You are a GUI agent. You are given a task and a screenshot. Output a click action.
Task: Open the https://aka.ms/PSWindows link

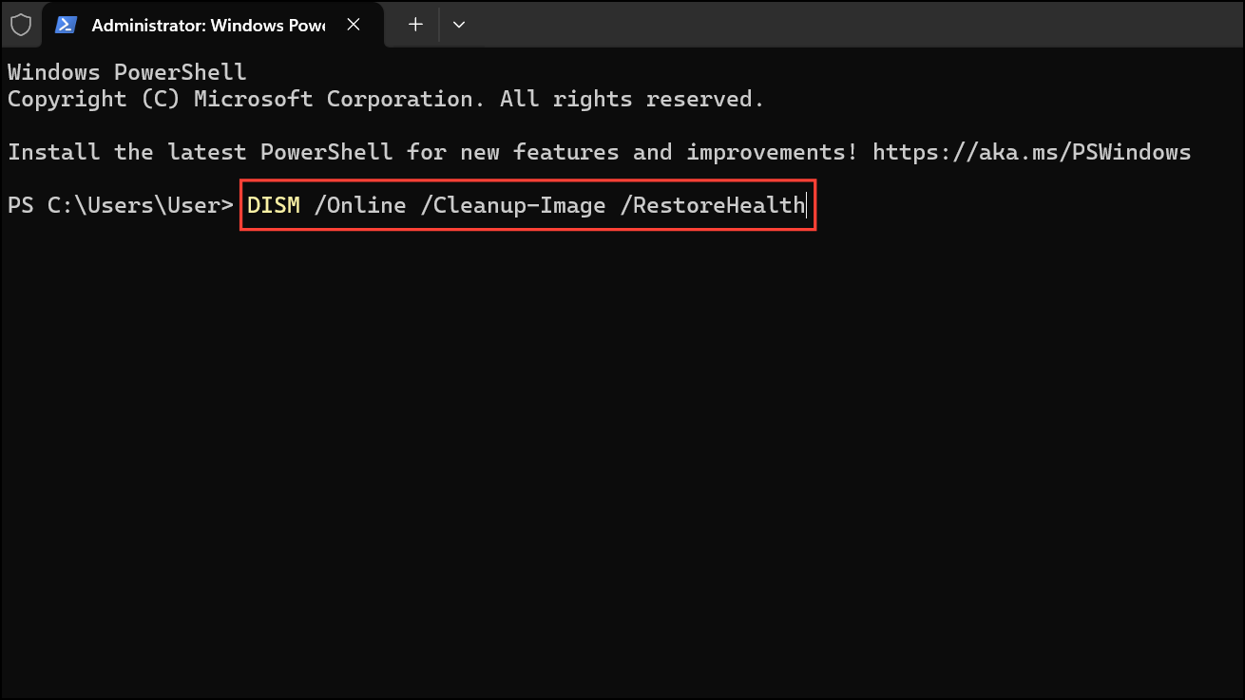coord(1031,152)
